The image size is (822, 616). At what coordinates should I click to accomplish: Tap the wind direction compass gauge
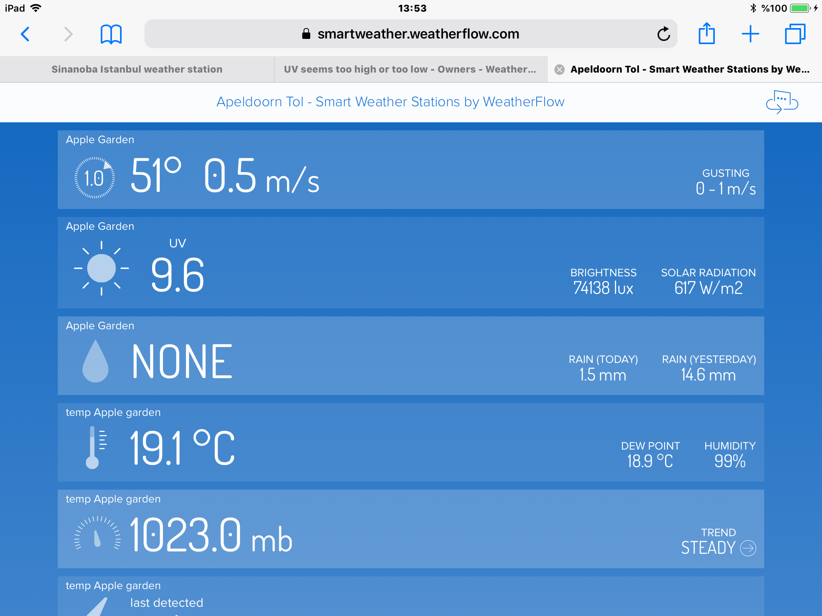click(x=95, y=178)
